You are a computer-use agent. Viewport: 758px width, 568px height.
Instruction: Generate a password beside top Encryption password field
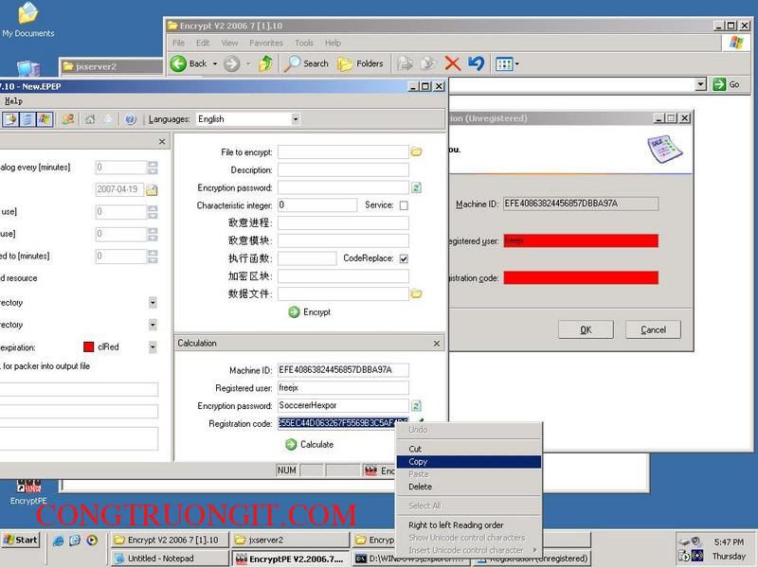pos(416,187)
